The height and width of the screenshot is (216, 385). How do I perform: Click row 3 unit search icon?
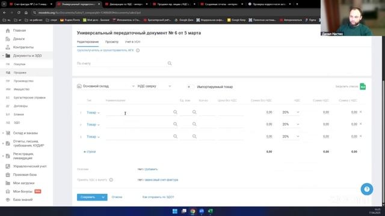pos(194,136)
